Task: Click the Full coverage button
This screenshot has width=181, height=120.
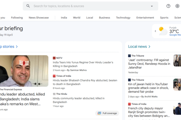Action: point(107,113)
